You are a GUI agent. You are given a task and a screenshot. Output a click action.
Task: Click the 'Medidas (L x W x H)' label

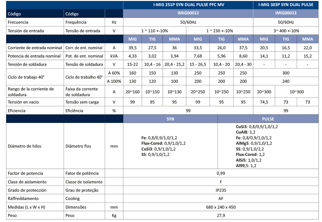click(27, 207)
